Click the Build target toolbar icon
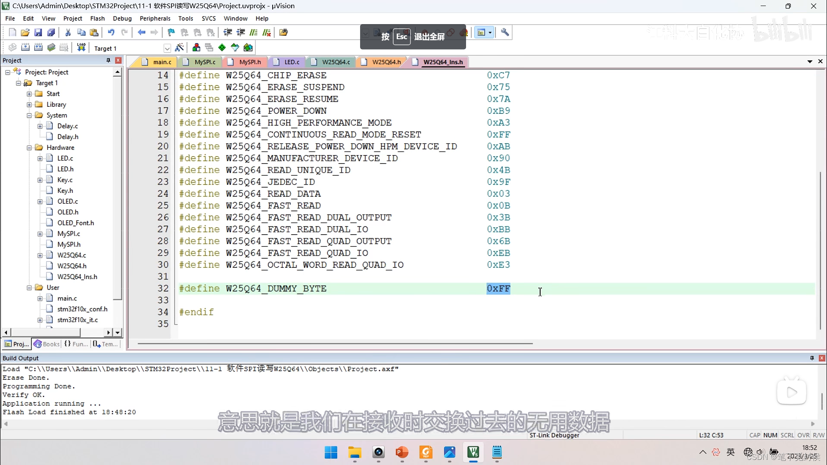827x465 pixels. (x=25, y=47)
